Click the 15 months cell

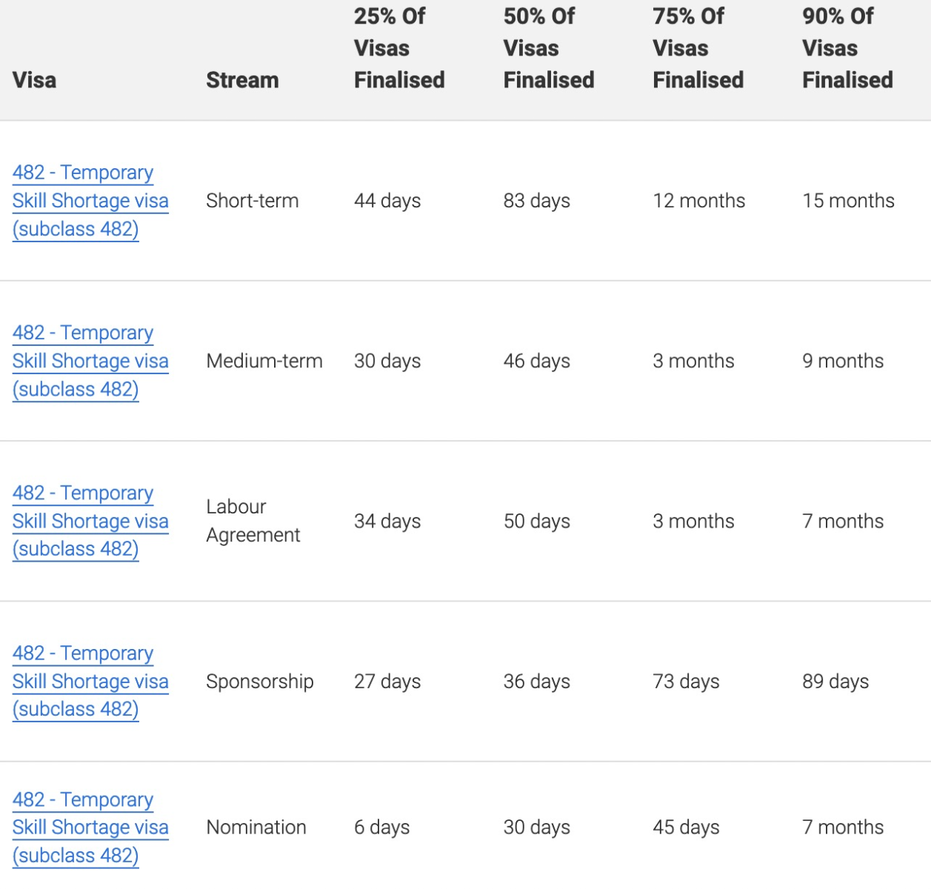(x=848, y=201)
